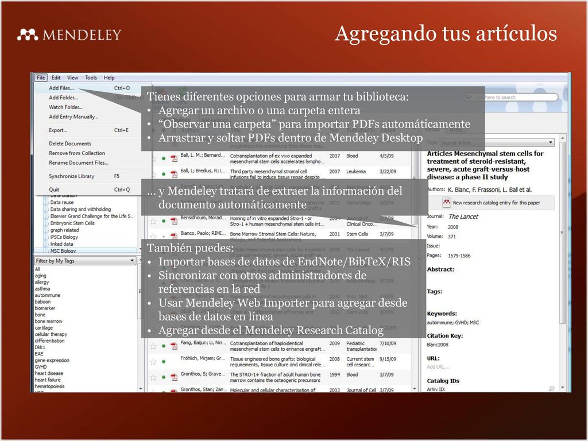Filter by the 'bone marrow' tag

click(49, 322)
